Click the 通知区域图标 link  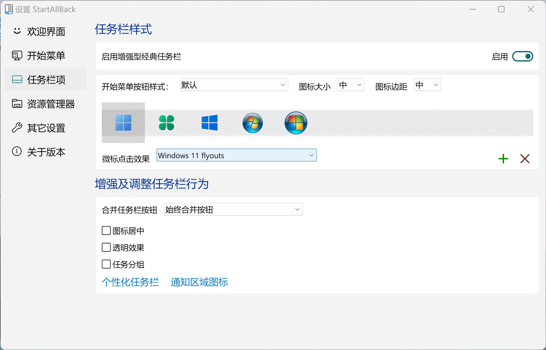tap(199, 282)
